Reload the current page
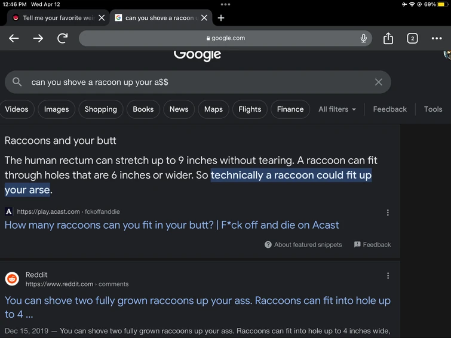Viewport: 451px width, 338px height. click(62, 38)
